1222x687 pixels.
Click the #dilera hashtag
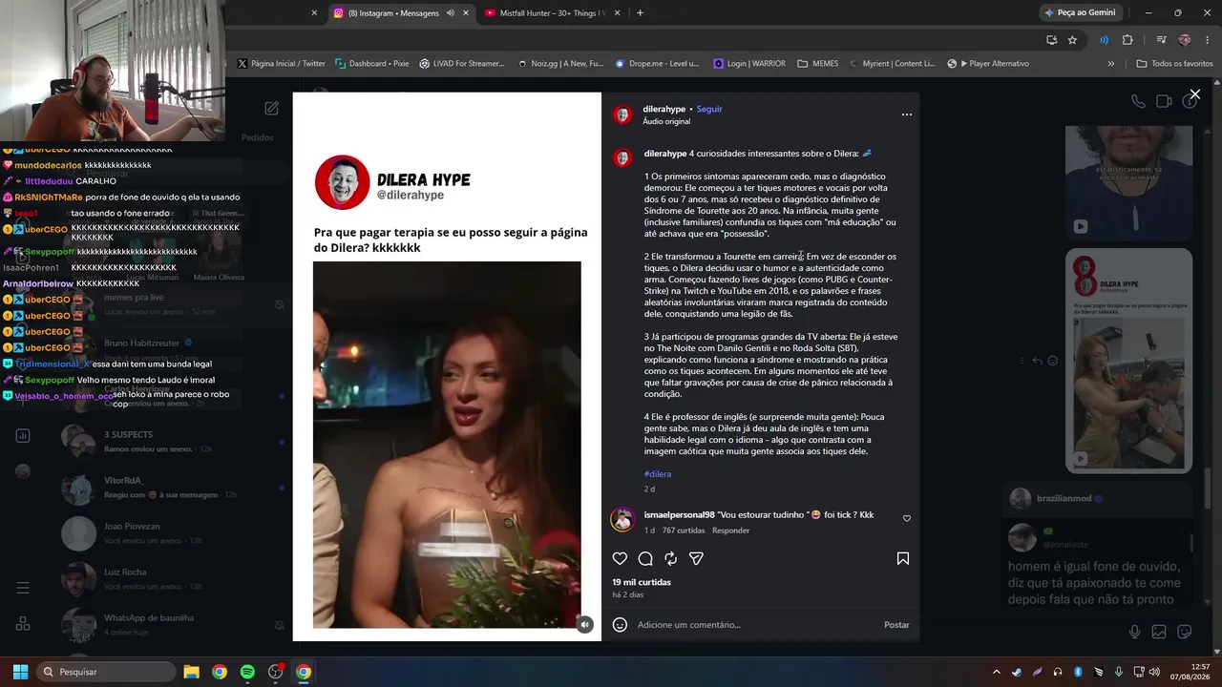tap(658, 474)
